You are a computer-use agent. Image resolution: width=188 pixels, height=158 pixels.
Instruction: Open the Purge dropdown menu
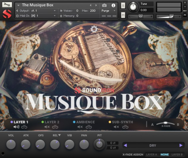109,11
